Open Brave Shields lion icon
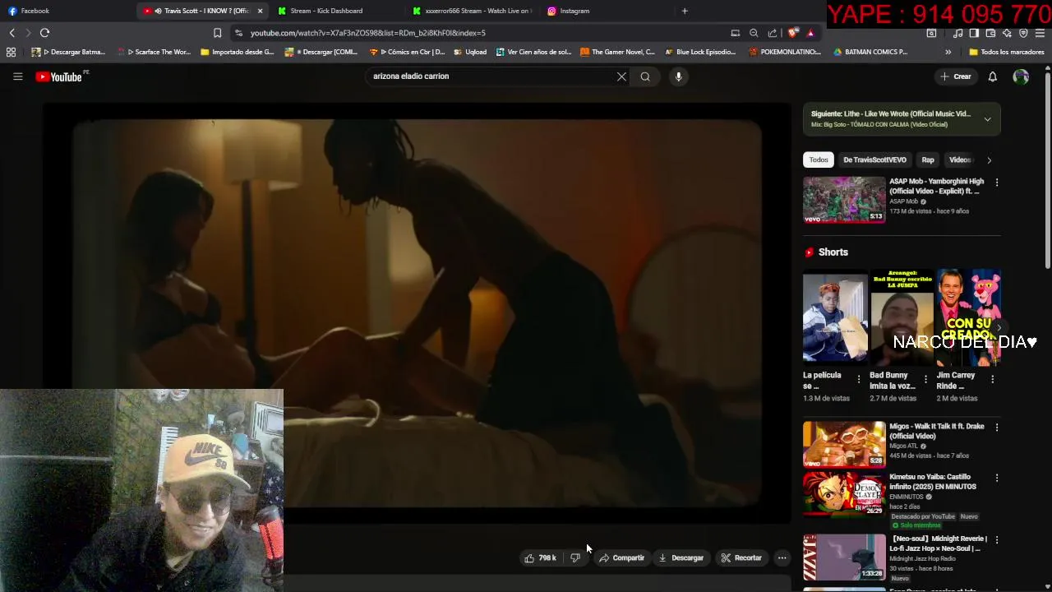Screen dimensions: 1052x592 click(x=792, y=33)
